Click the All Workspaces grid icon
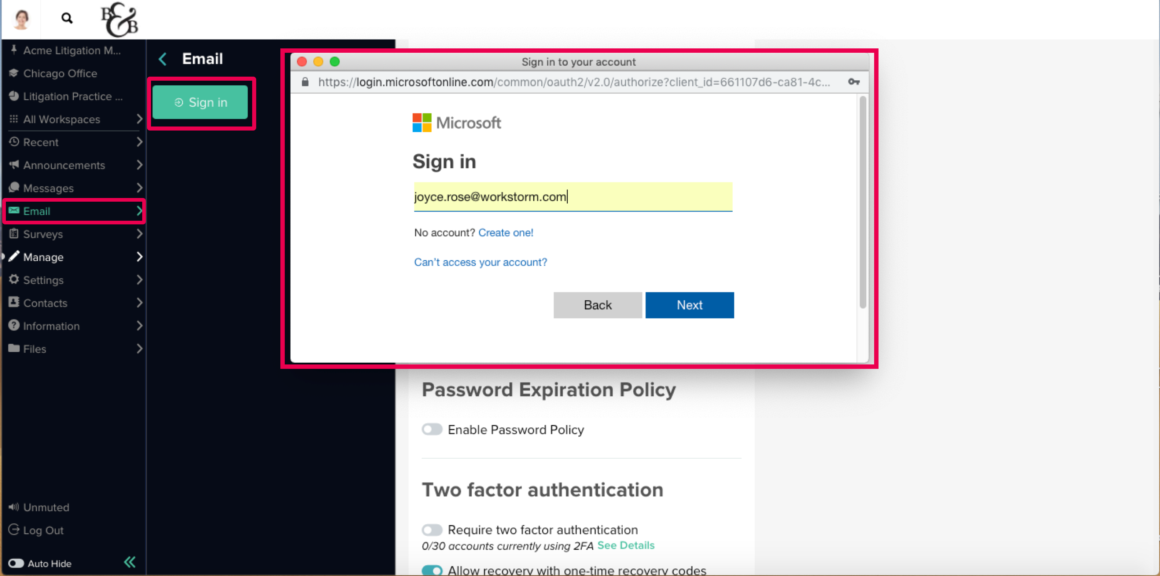 click(x=14, y=119)
